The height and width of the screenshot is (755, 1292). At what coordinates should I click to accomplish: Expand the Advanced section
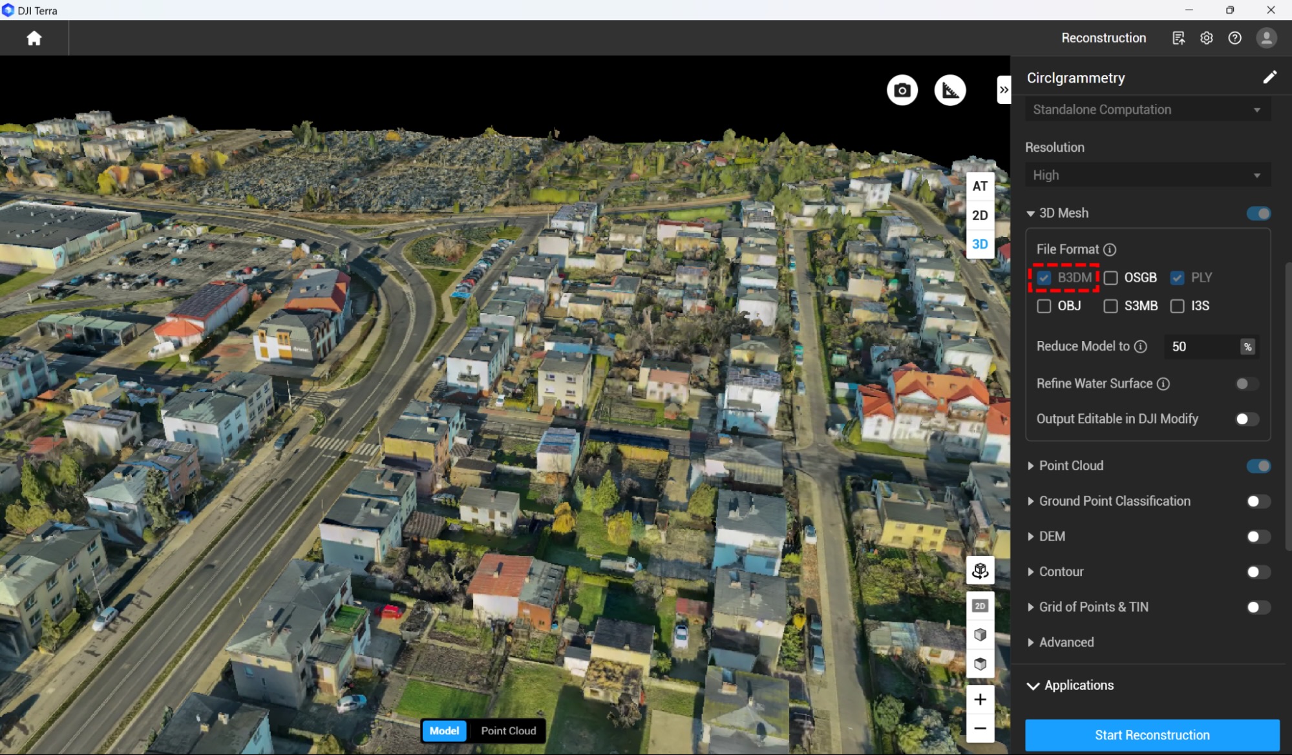pos(1030,643)
